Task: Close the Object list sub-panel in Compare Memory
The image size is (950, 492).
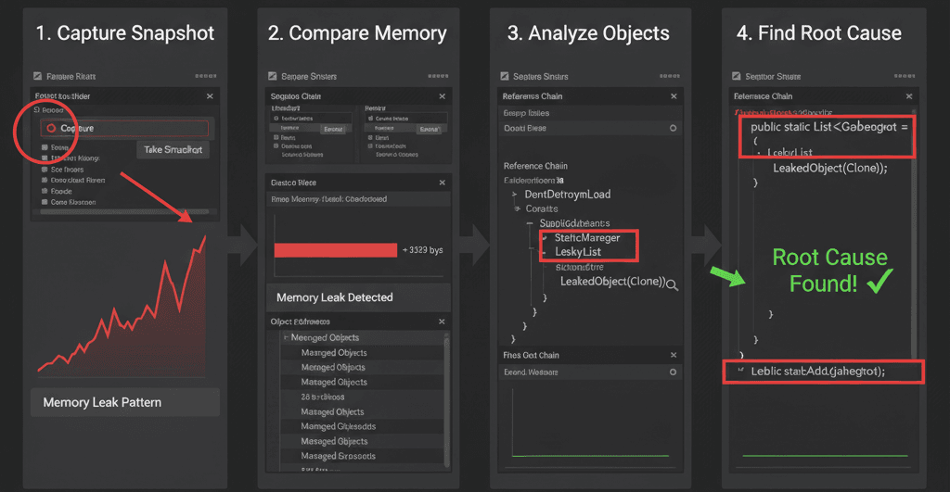Action: [442, 322]
